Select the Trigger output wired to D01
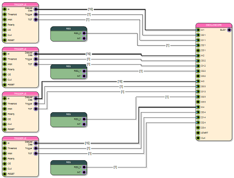The image size is (234, 178). point(36,14)
